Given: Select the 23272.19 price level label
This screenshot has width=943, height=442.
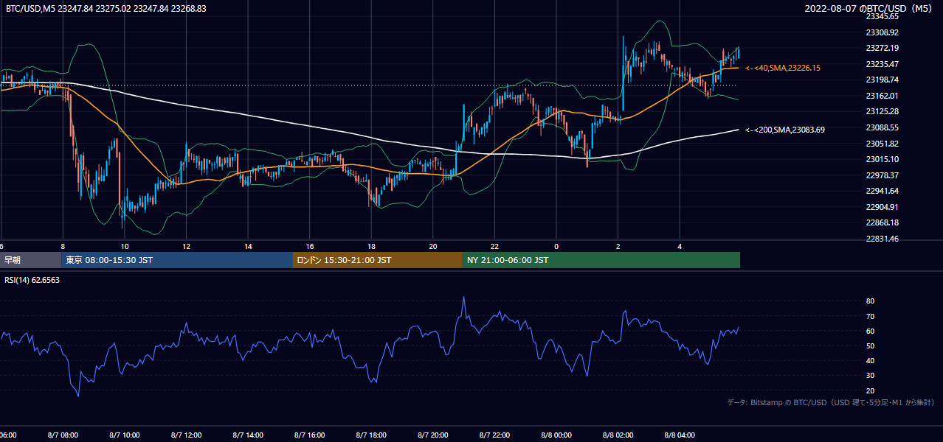Looking at the screenshot, I should pyautogui.click(x=882, y=48).
